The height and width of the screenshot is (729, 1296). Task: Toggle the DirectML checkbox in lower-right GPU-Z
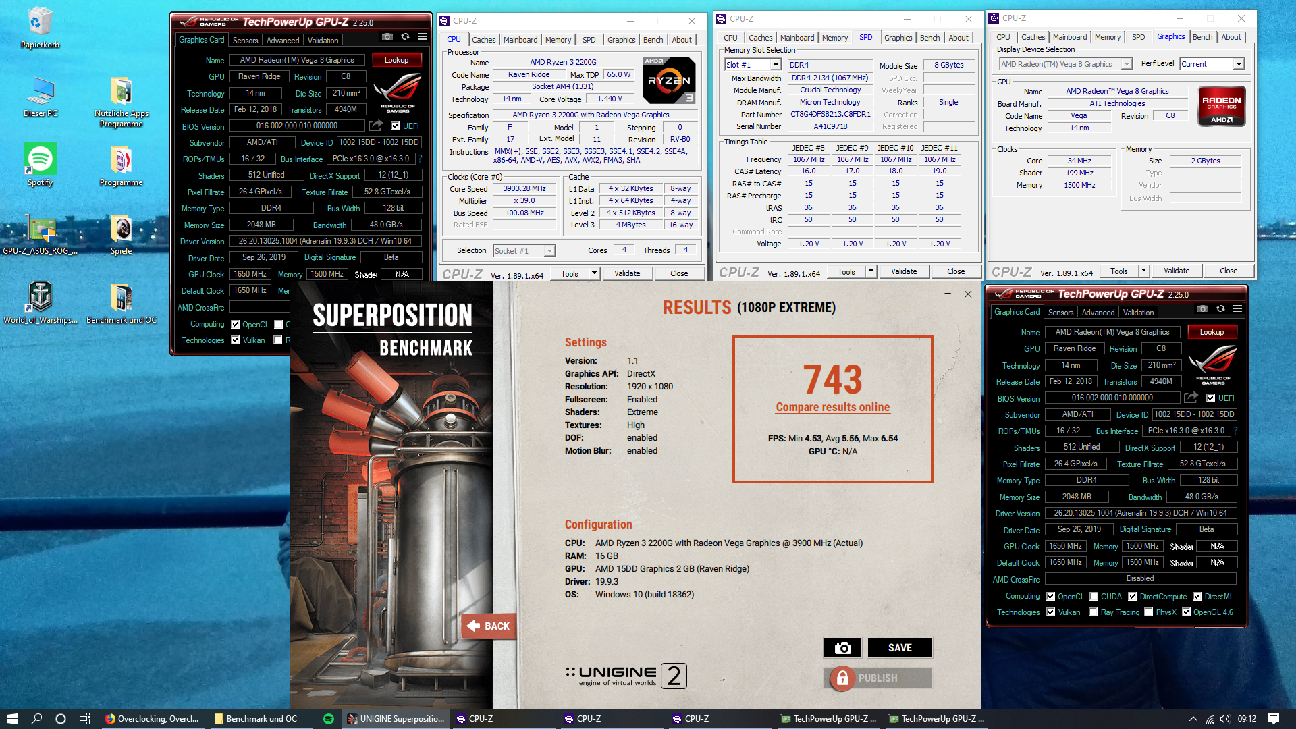[1197, 597]
